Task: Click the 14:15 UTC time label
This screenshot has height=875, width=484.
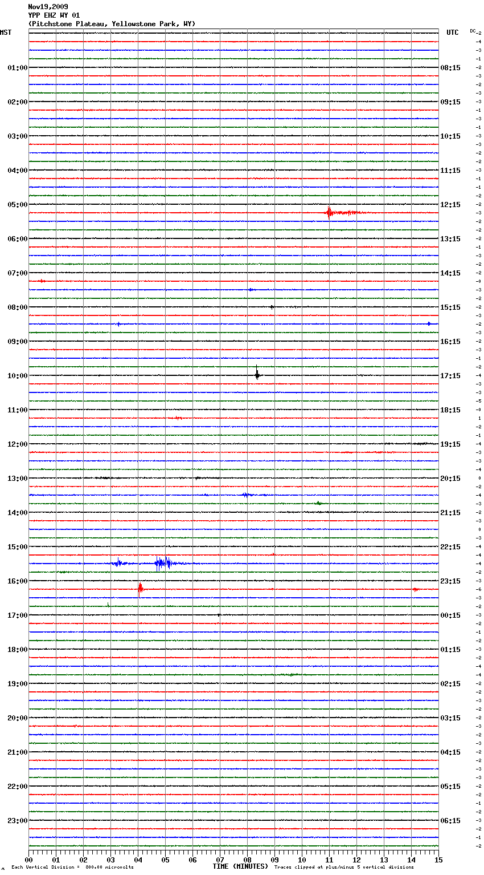Action: (450, 273)
